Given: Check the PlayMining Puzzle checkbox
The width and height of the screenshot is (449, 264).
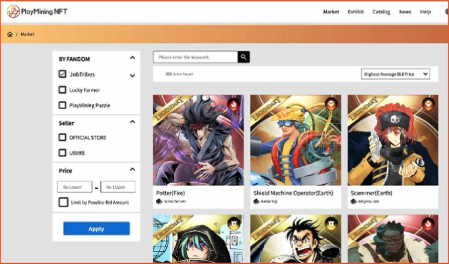Looking at the screenshot, I should pos(62,105).
